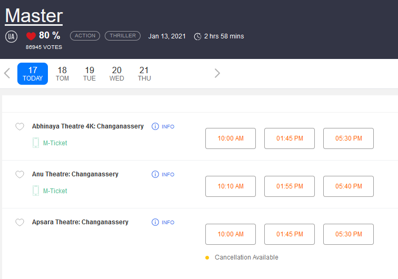Select date 20 Wed

[x=117, y=74]
